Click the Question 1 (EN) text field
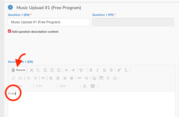This screenshot has width=179, height=117. [49, 22]
